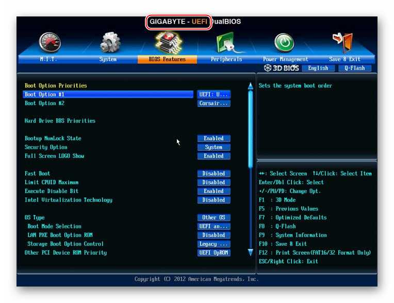Screen dimensions: 394x303
Task: Click the F7 Optimized Defaults hint
Action: [x=293, y=218]
